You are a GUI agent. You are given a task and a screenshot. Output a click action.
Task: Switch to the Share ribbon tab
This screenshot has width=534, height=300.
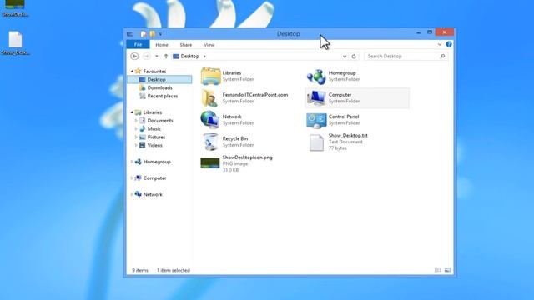185,45
